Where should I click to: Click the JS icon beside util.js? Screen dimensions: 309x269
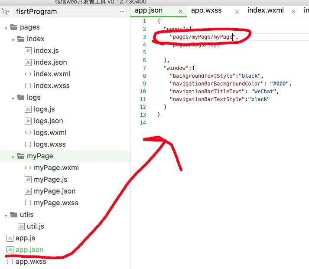21,226
